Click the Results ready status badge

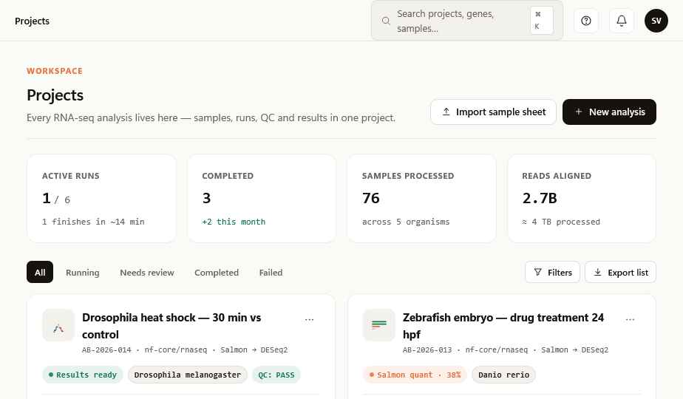click(x=83, y=375)
